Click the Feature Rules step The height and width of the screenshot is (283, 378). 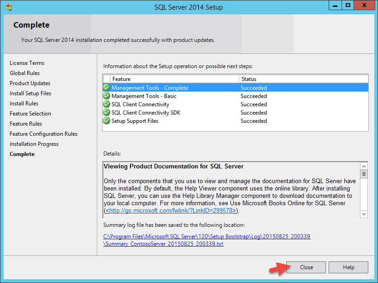pos(26,124)
